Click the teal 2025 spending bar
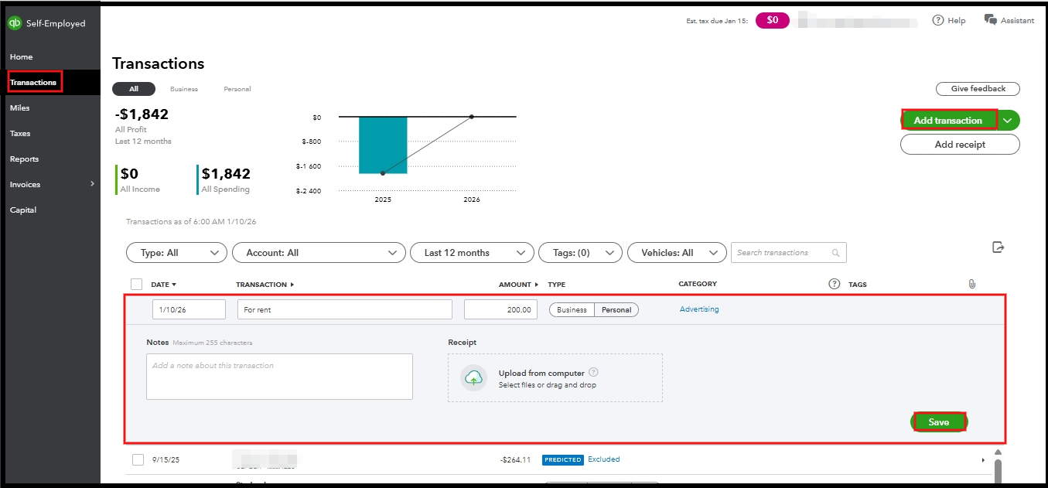Viewport: 1048px width, 488px height. tap(383, 145)
